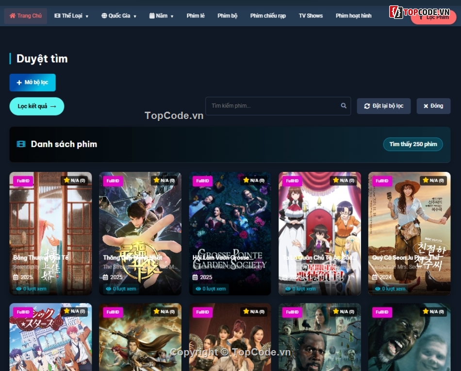Click FullHD badge on Băng Thượng Giai Tế
The width and height of the screenshot is (461, 371).
23,181
